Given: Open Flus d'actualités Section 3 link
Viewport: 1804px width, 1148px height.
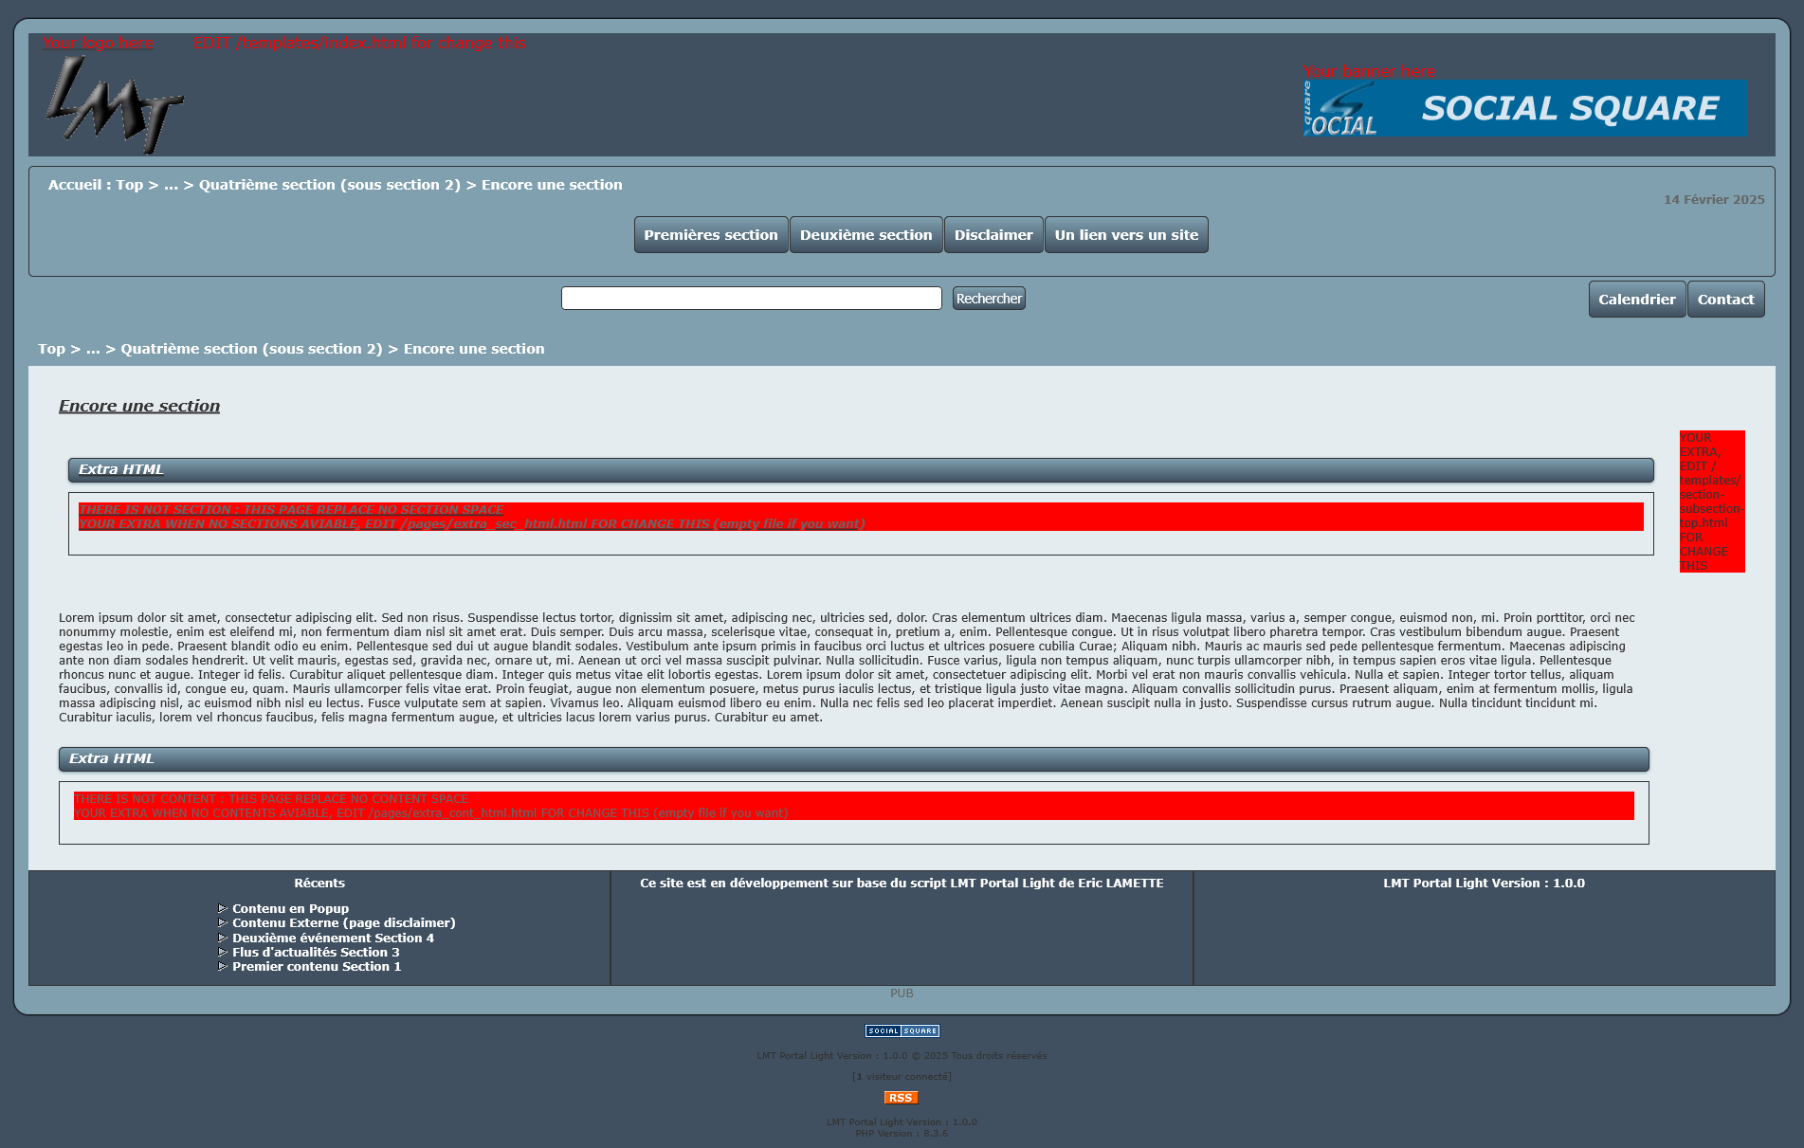Looking at the screenshot, I should [x=316, y=953].
